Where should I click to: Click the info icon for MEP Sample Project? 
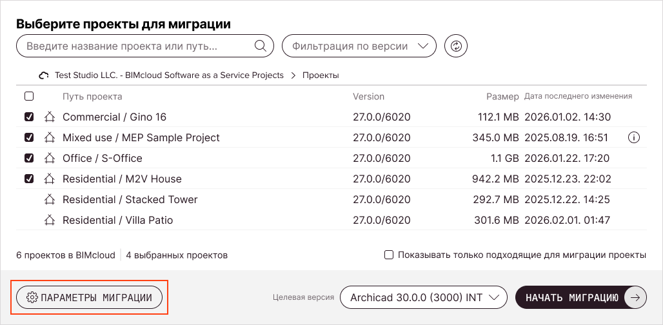click(634, 137)
